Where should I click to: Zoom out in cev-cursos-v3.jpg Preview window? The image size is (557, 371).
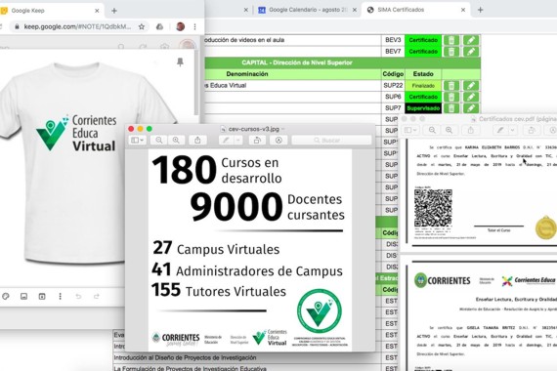(x=158, y=141)
